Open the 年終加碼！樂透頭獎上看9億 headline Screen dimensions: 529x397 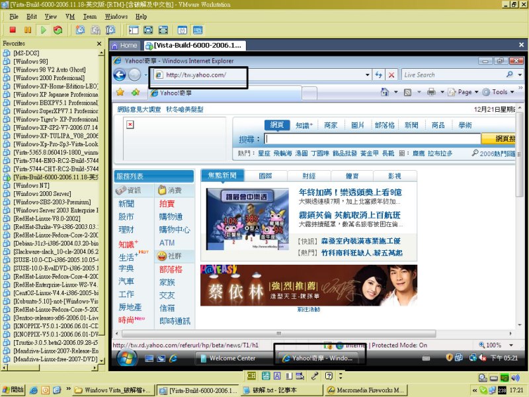coord(350,193)
